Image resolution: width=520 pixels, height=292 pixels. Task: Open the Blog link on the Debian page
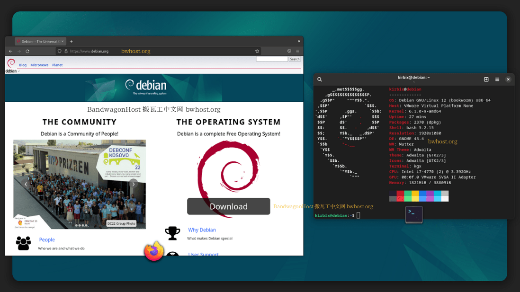(23, 65)
